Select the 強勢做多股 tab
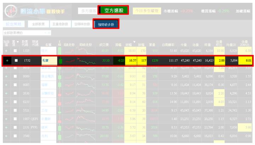 pyautogui.click(x=106, y=24)
